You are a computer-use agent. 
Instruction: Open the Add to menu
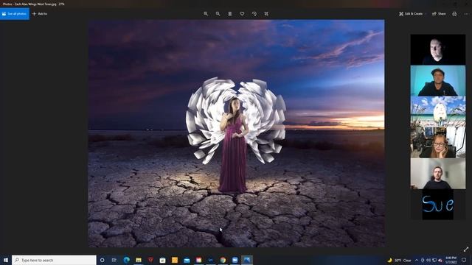(40, 14)
